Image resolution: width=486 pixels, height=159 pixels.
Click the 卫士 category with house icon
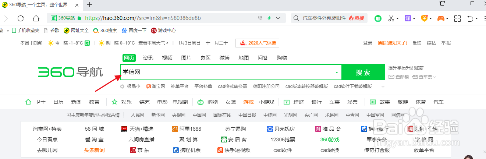point(35,102)
